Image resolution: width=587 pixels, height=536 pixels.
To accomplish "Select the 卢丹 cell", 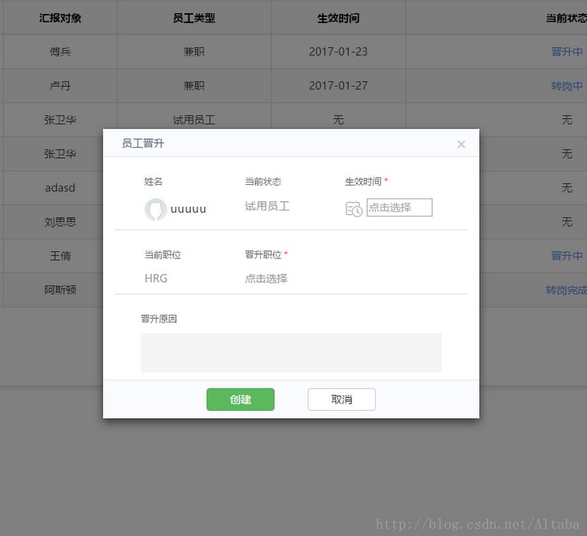I will coord(60,86).
